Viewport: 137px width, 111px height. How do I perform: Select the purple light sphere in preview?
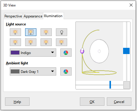click(82, 51)
